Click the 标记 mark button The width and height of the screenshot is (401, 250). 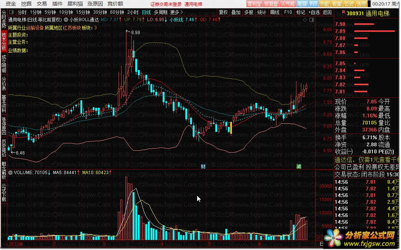click(x=301, y=12)
